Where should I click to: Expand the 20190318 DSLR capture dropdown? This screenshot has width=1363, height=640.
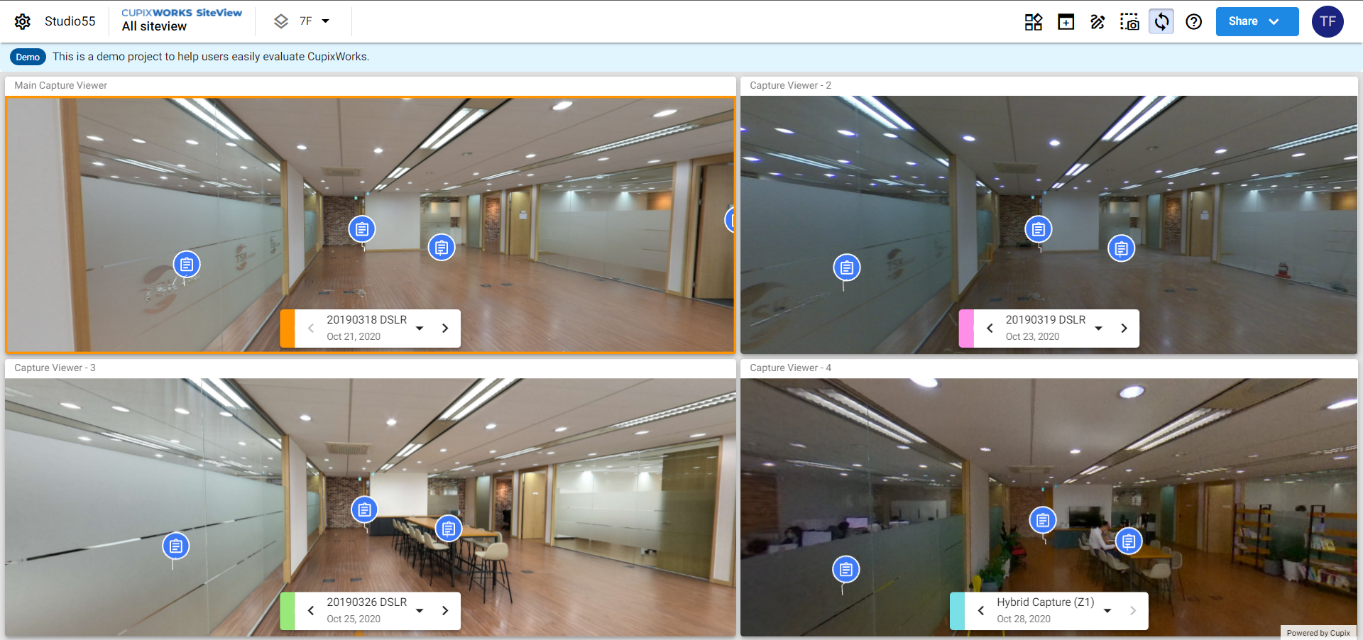(420, 329)
